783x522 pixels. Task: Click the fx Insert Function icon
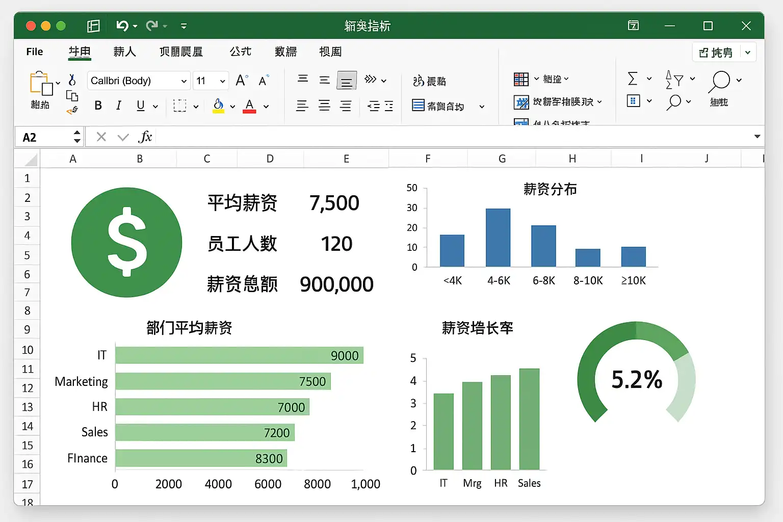point(145,137)
